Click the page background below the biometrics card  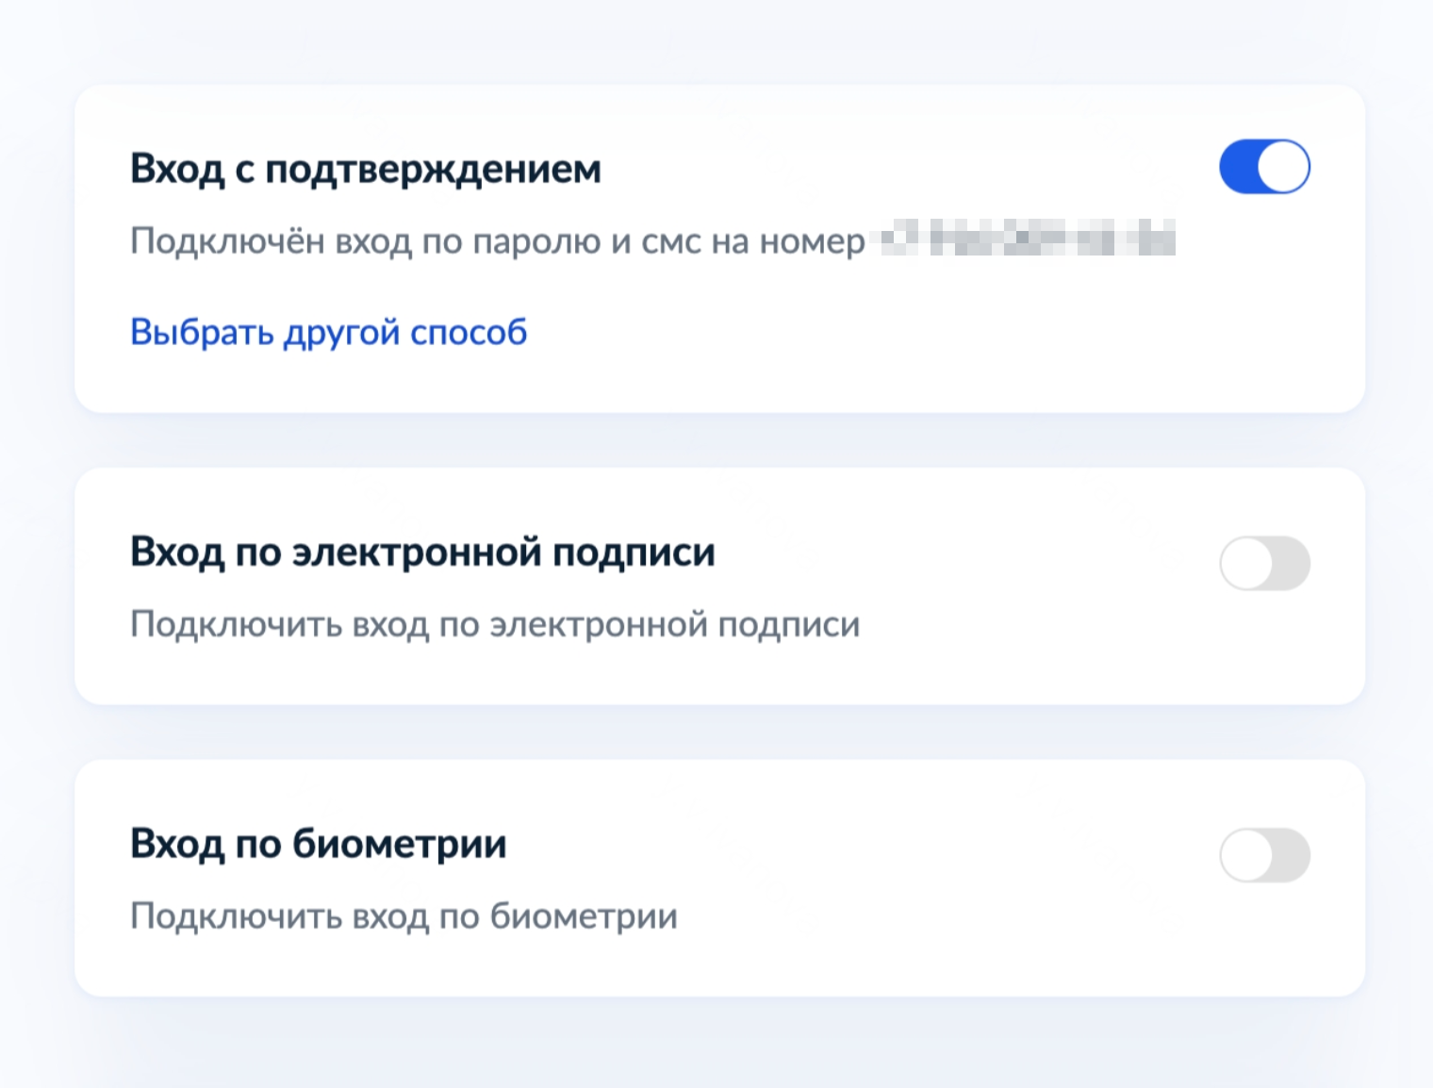point(716,1047)
